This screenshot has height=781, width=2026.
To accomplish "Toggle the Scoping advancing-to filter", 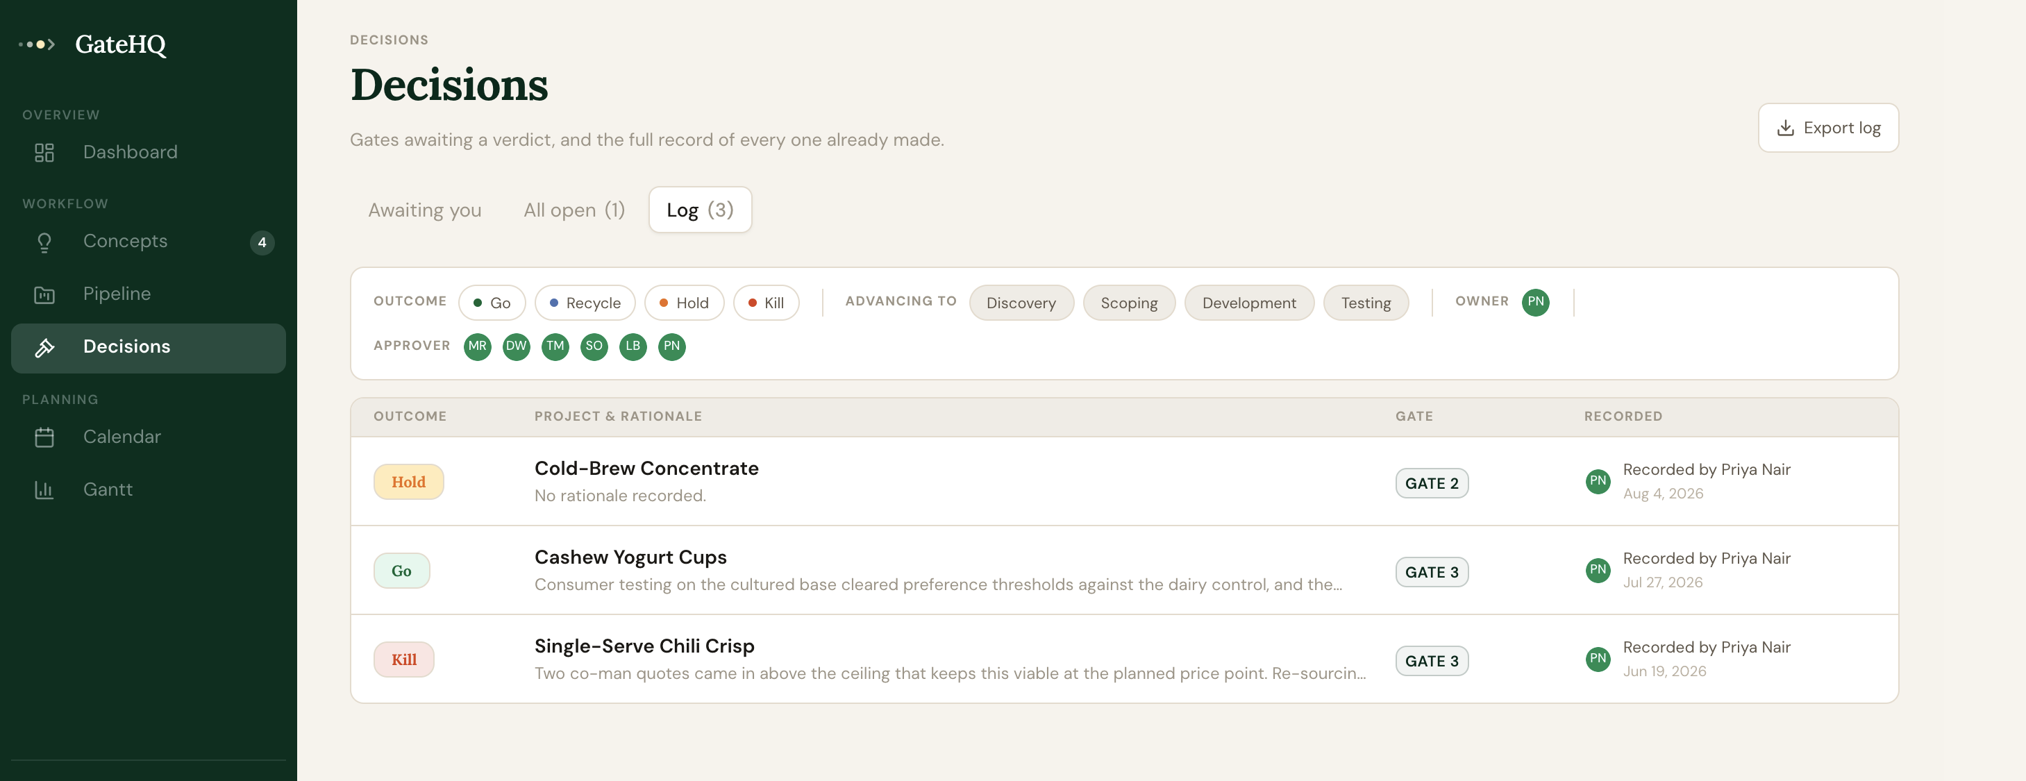I will pyautogui.click(x=1129, y=303).
